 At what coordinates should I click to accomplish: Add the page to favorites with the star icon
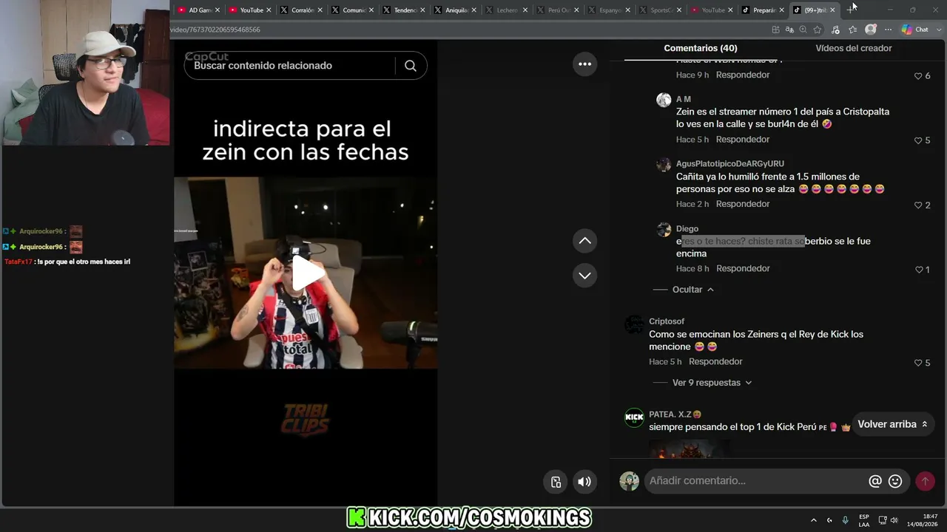[x=818, y=30]
